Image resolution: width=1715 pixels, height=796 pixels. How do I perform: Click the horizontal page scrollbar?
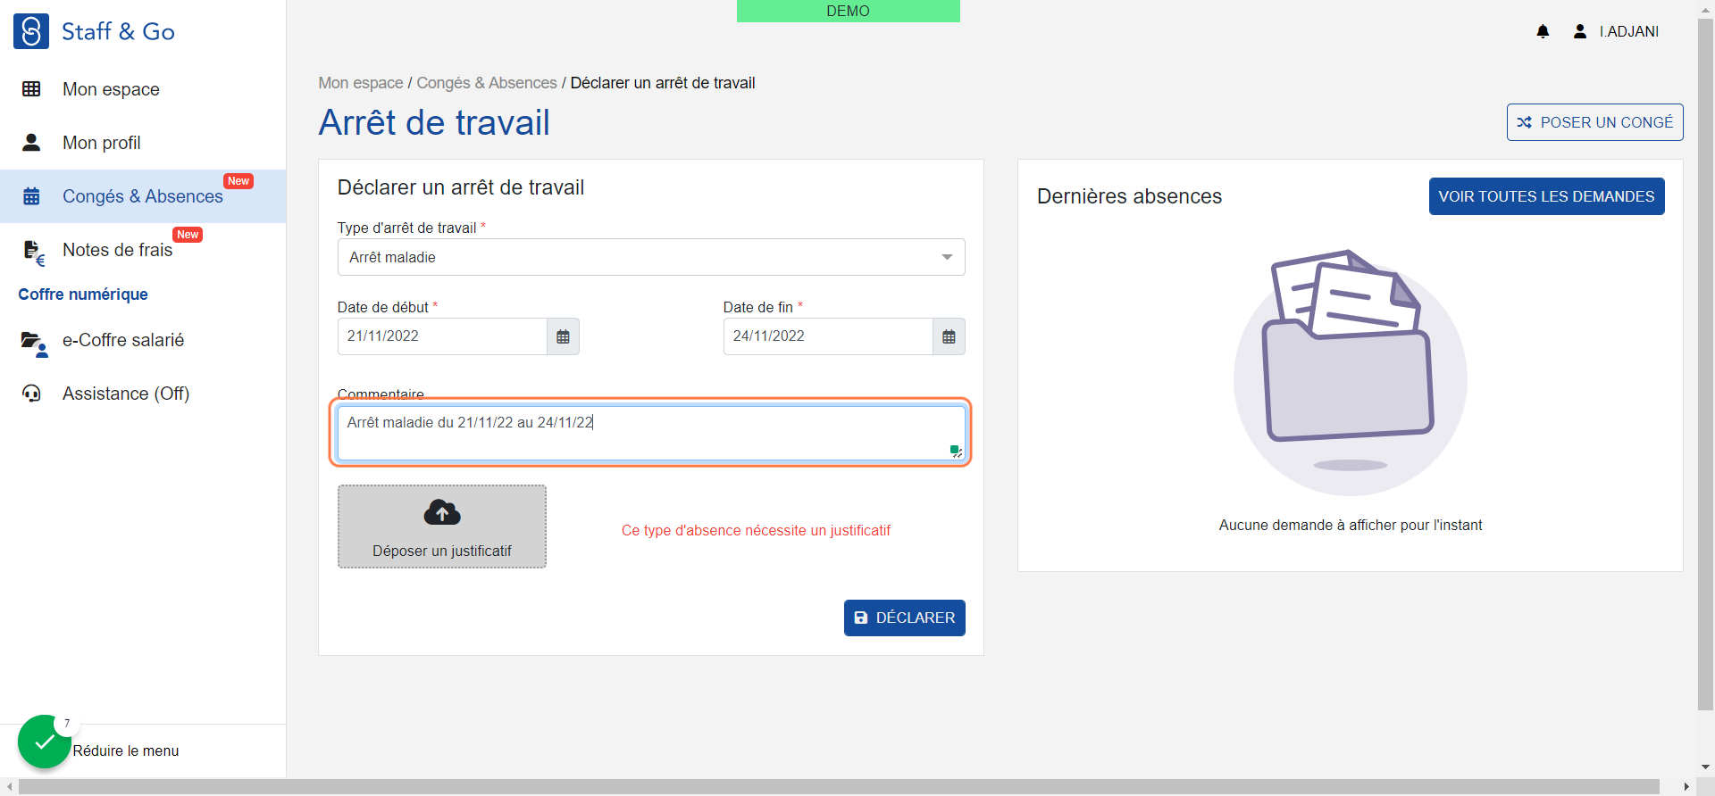point(840,787)
